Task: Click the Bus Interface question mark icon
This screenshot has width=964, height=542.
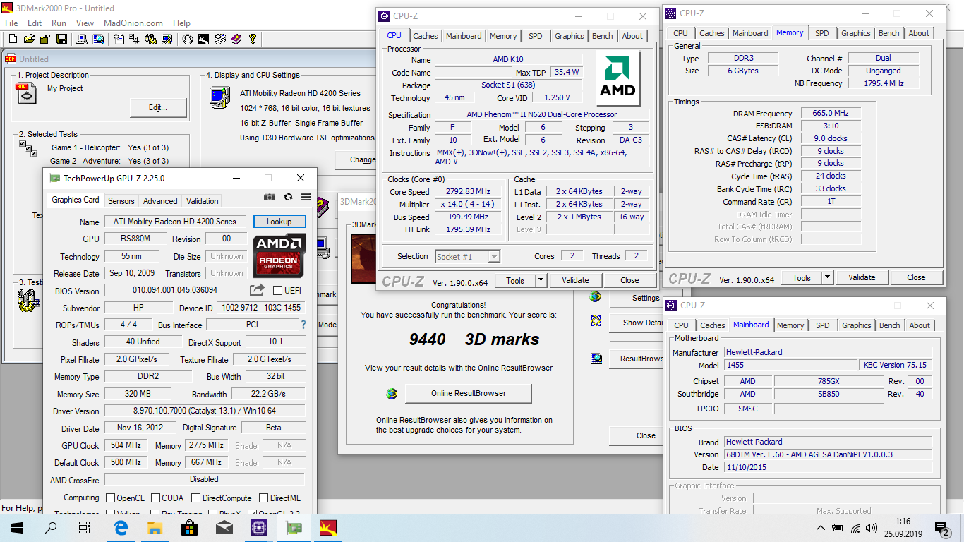Action: tap(303, 325)
